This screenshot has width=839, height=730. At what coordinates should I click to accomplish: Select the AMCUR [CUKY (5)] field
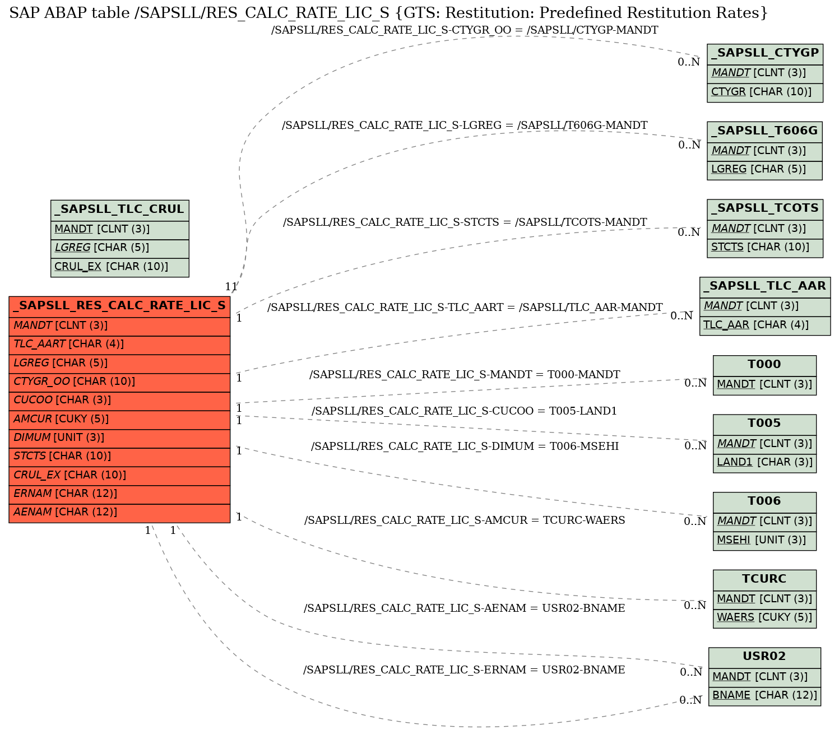pos(119,420)
